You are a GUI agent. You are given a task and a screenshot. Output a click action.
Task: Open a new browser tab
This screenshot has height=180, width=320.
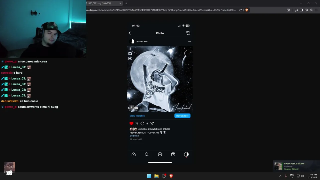pos(126,3)
